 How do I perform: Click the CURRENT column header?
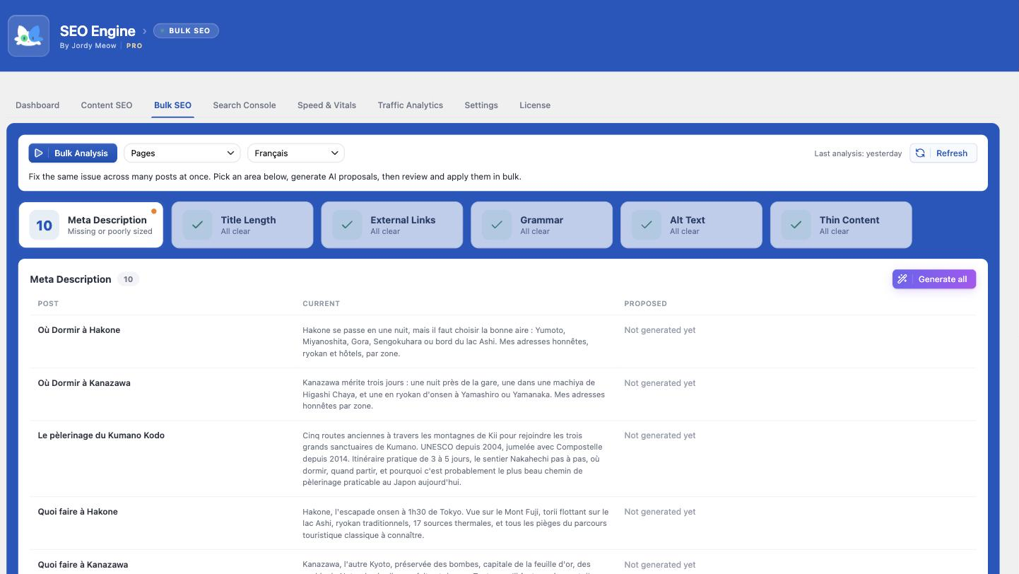pyautogui.click(x=321, y=303)
